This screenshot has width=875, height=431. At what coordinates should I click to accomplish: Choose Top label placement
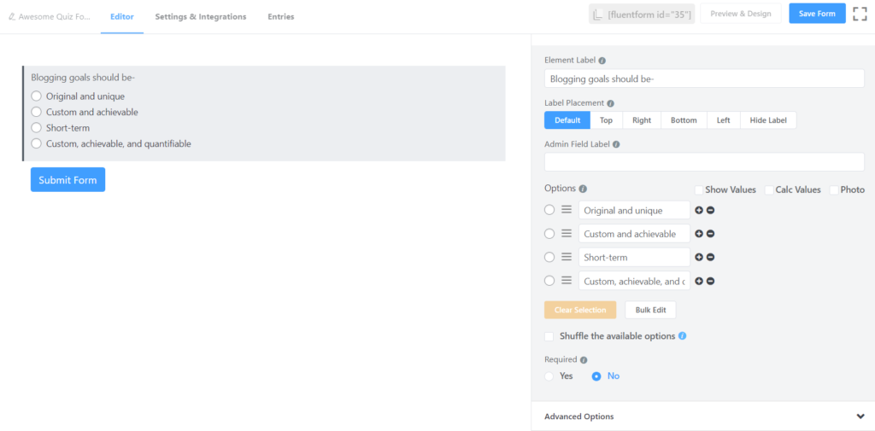point(606,119)
